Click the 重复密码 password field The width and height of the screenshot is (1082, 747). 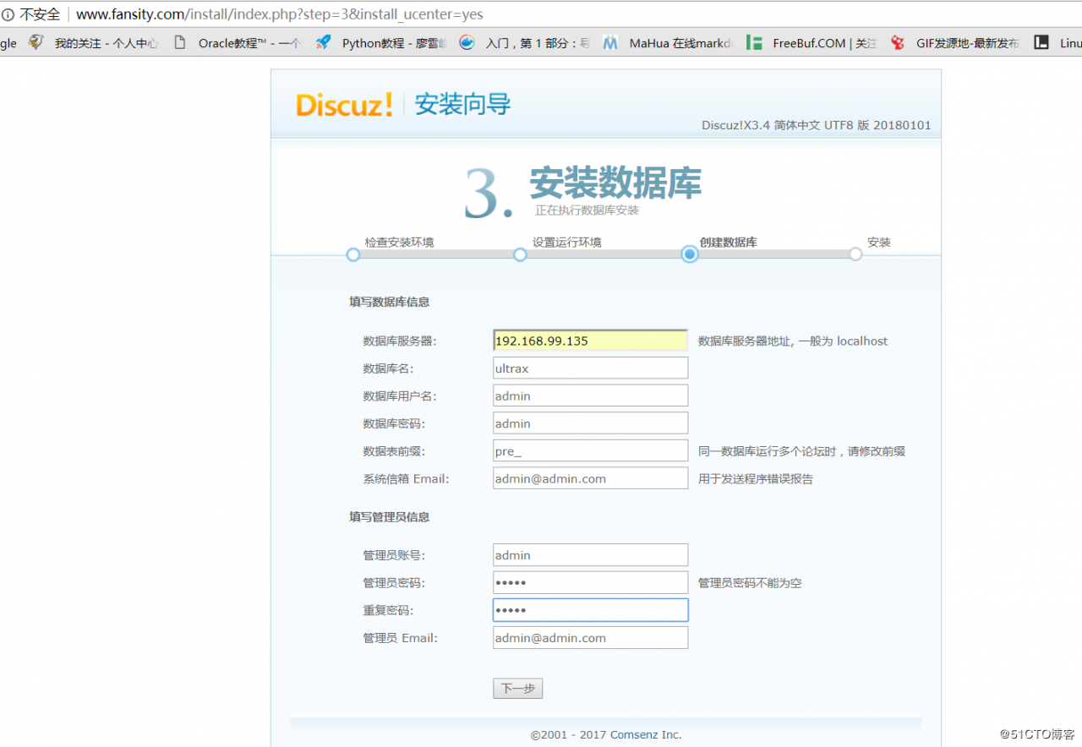tap(590, 610)
